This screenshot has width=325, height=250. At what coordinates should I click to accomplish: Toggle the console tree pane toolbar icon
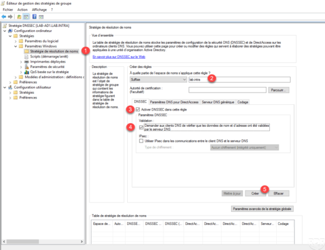tap(26, 17)
